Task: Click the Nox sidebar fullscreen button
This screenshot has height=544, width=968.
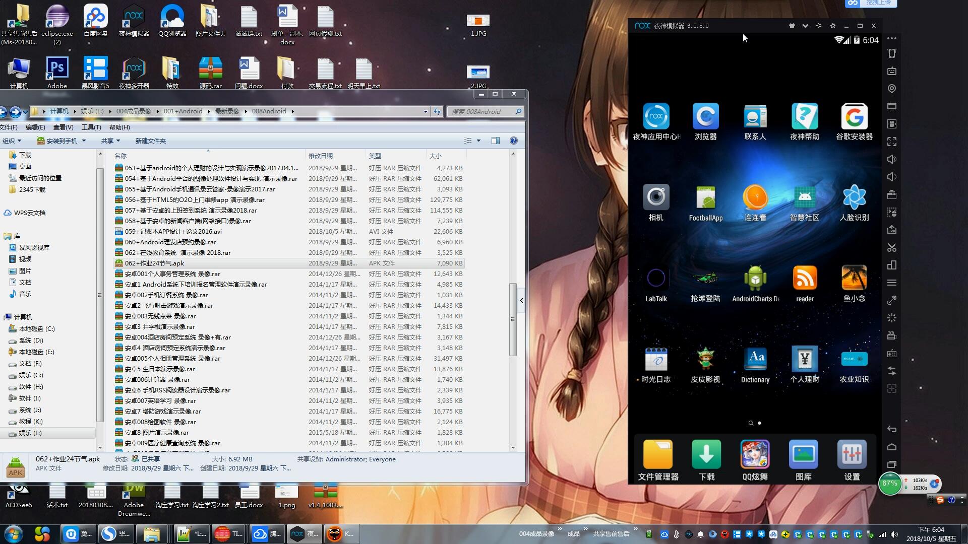Action: 892,142
